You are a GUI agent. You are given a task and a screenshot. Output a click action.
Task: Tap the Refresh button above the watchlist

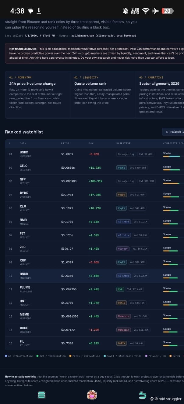click(174, 132)
